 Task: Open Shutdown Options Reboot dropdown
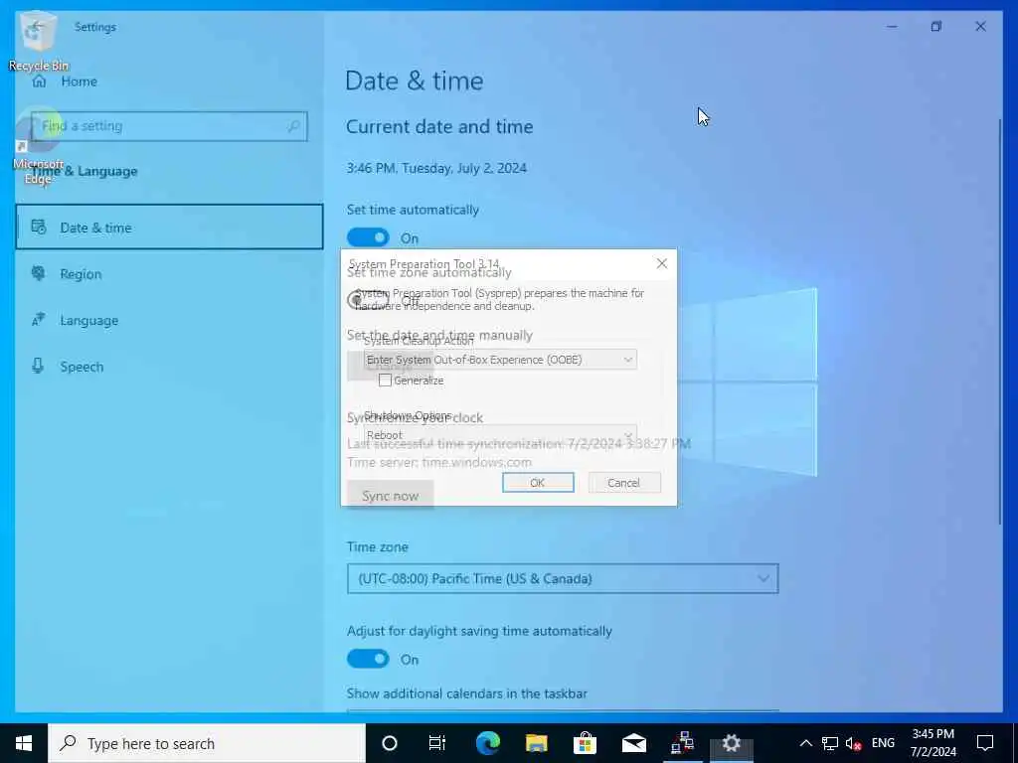[500, 435]
